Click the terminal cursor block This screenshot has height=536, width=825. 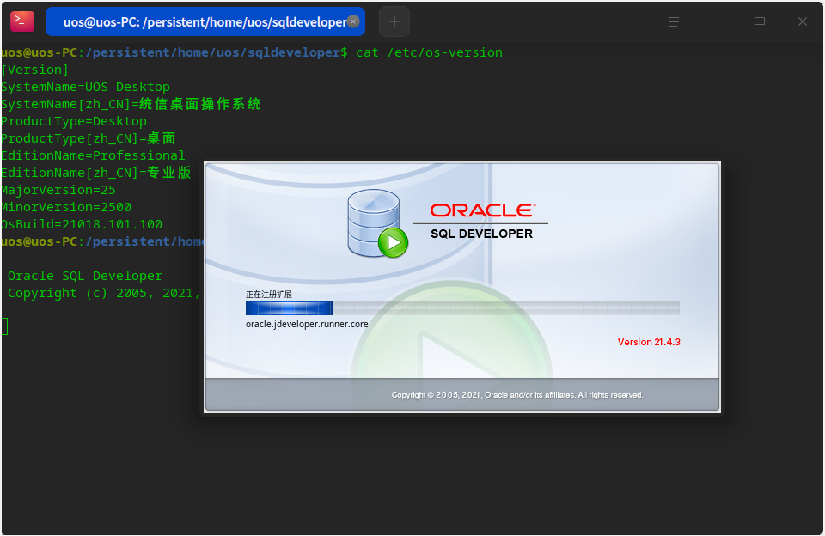[x=4, y=326]
